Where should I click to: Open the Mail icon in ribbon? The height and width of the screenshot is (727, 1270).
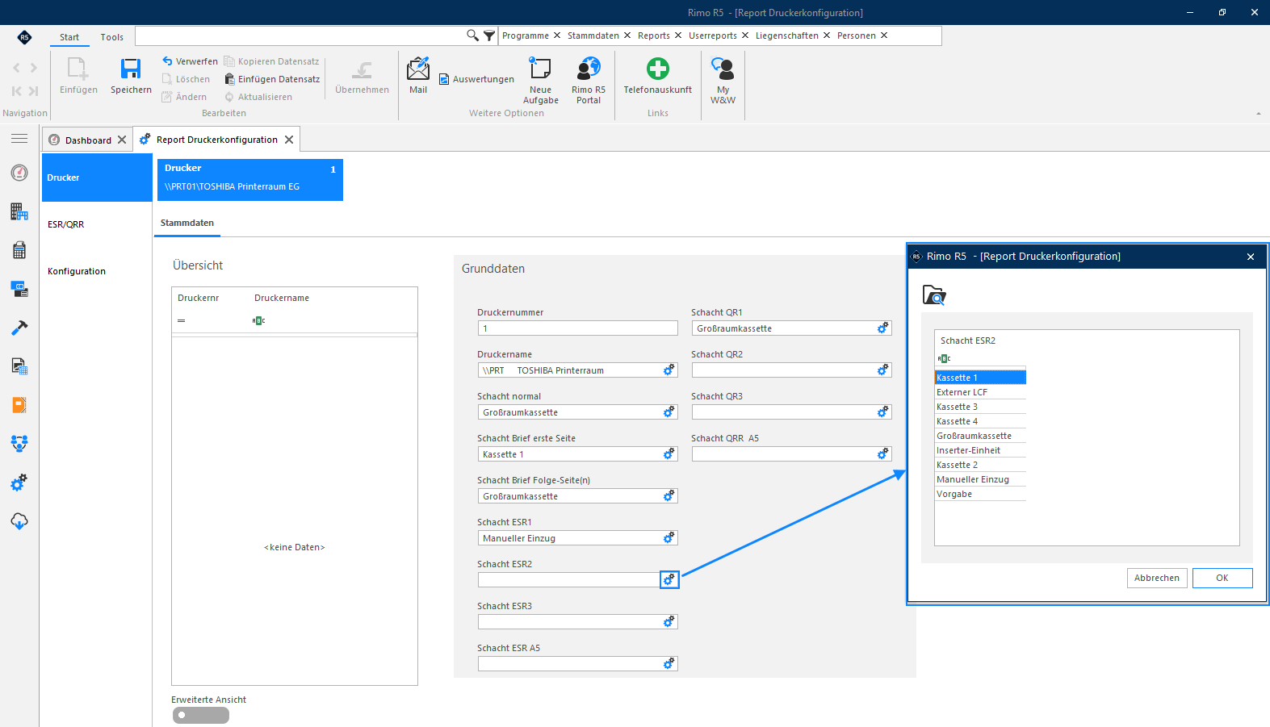[418, 69]
